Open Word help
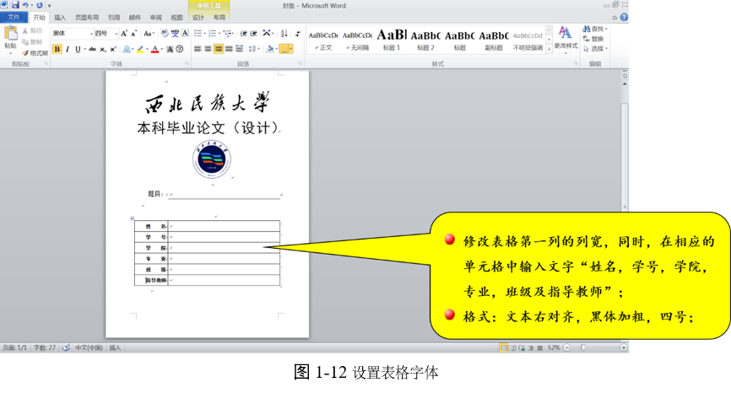This screenshot has height=393, width=731. coord(624,17)
